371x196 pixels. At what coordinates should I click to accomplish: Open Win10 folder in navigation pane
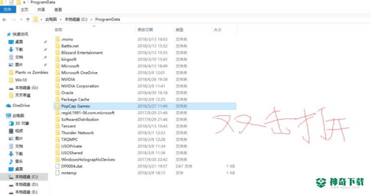tap(21, 80)
